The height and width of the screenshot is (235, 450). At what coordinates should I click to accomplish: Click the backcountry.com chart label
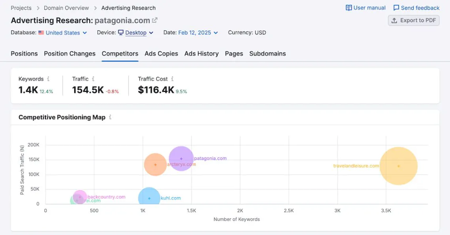tap(107, 197)
